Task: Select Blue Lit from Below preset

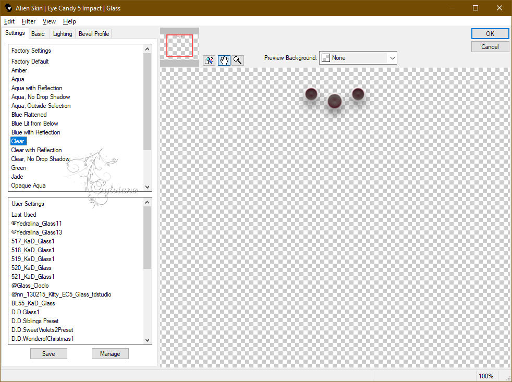Action: (x=34, y=124)
